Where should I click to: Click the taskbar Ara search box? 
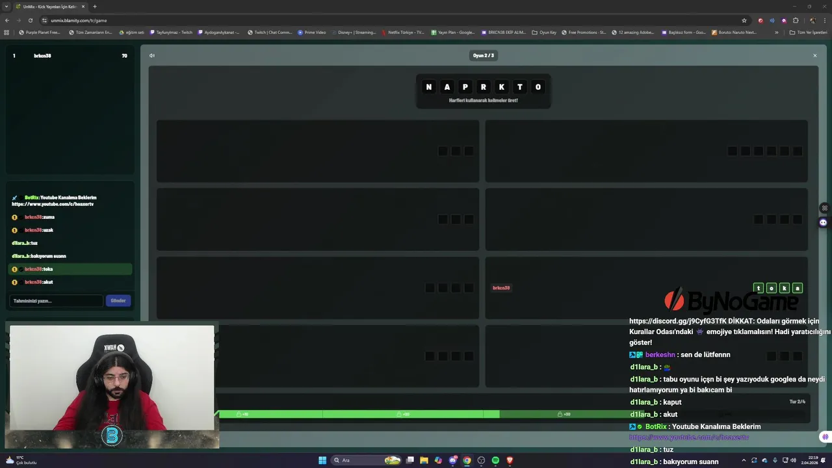pyautogui.click(x=367, y=460)
